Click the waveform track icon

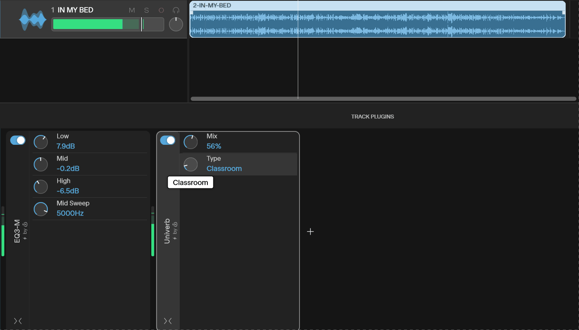click(x=33, y=20)
